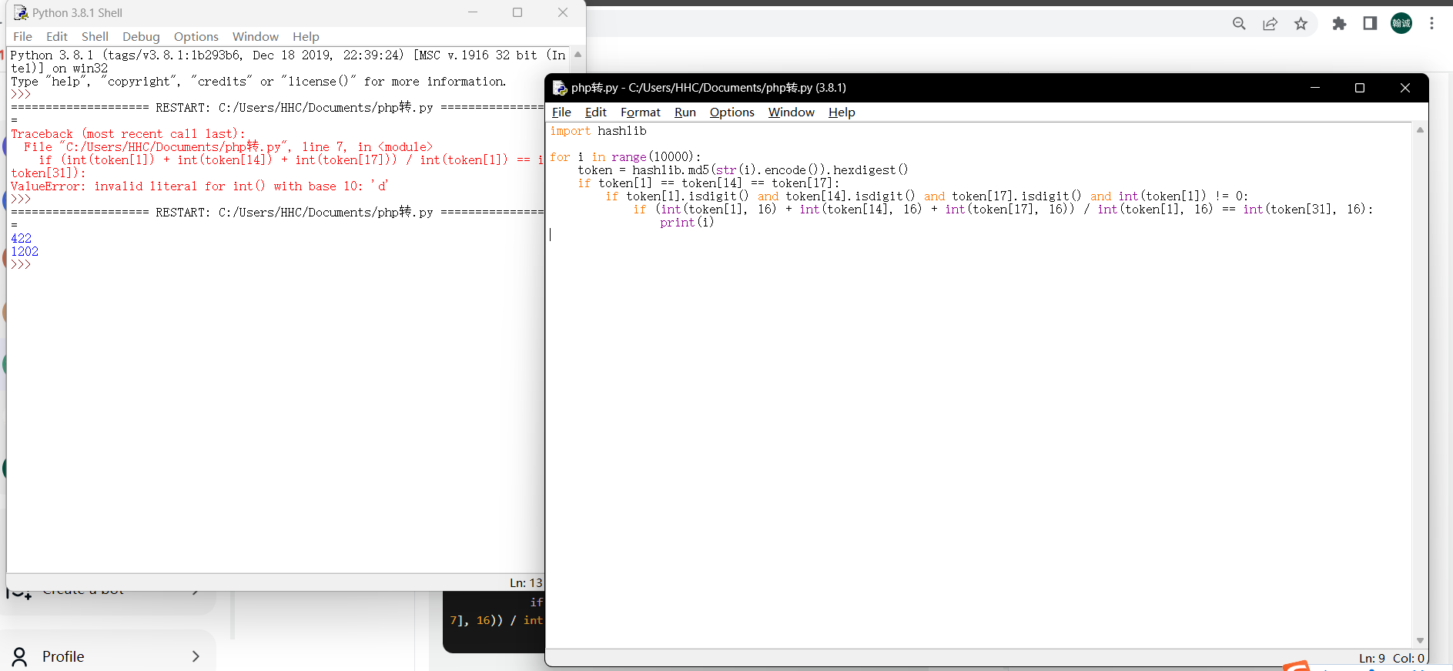The width and height of the screenshot is (1453, 671).
Task: Open the Format menu in the editor
Action: 640,112
